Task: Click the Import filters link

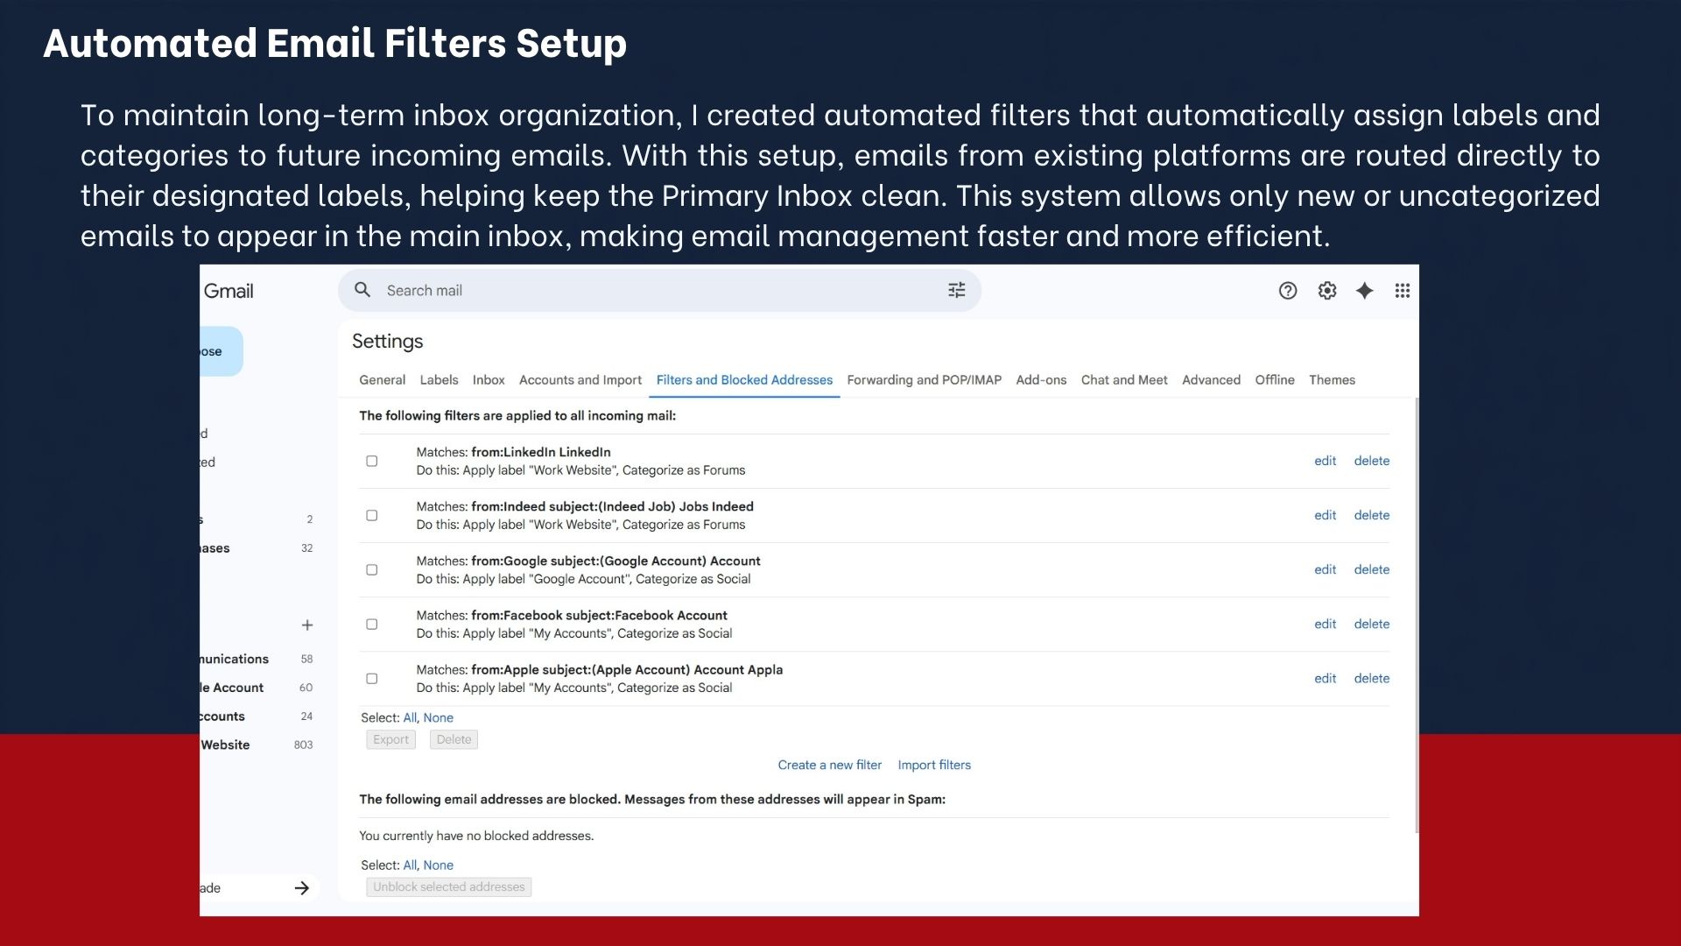Action: tap(934, 765)
